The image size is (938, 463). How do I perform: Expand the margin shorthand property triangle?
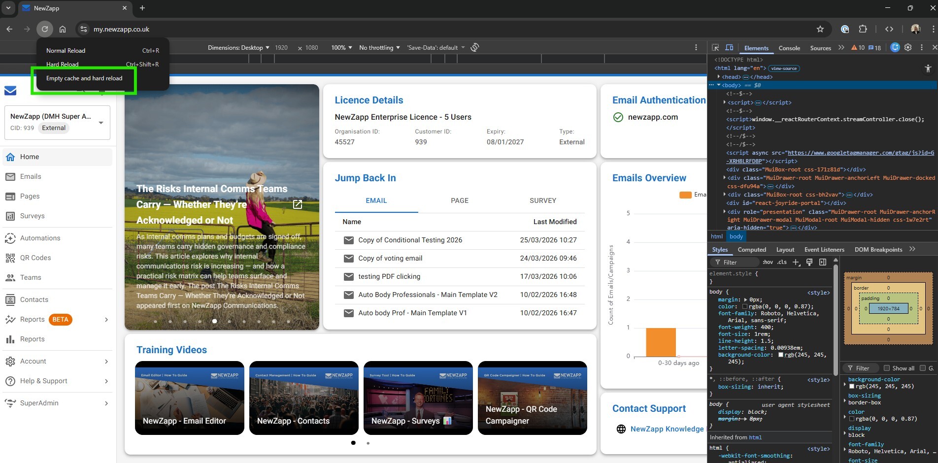click(x=746, y=300)
